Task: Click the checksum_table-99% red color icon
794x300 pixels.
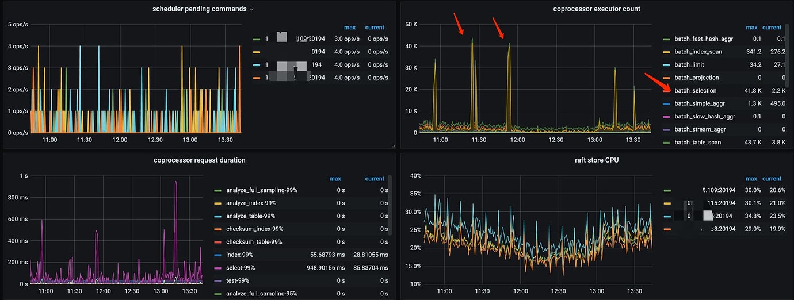Action: tap(217, 242)
